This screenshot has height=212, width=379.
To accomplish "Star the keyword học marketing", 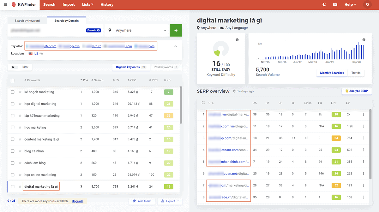I will tap(20, 127).
